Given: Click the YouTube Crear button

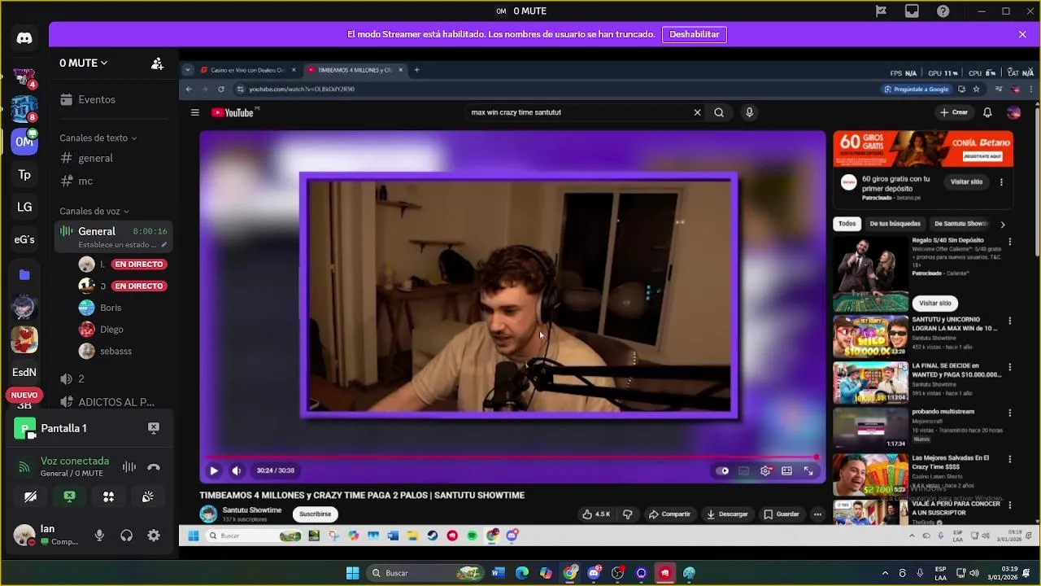Looking at the screenshot, I should click(x=954, y=112).
